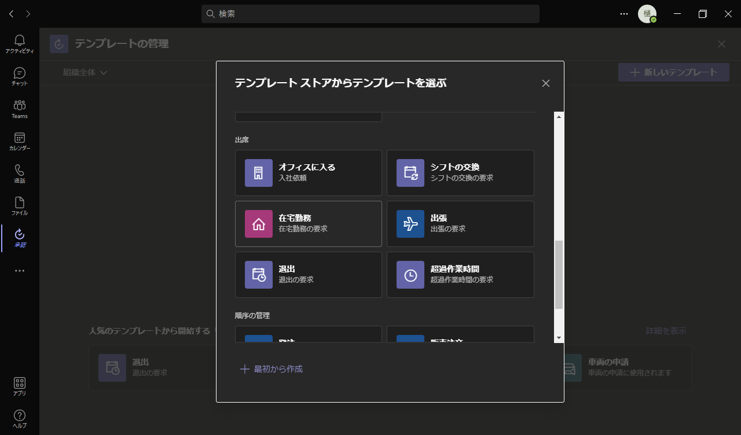Click the 入社依頼 description text
The width and height of the screenshot is (741, 435).
(x=293, y=178)
